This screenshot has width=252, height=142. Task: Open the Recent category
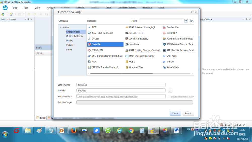pos(69,50)
